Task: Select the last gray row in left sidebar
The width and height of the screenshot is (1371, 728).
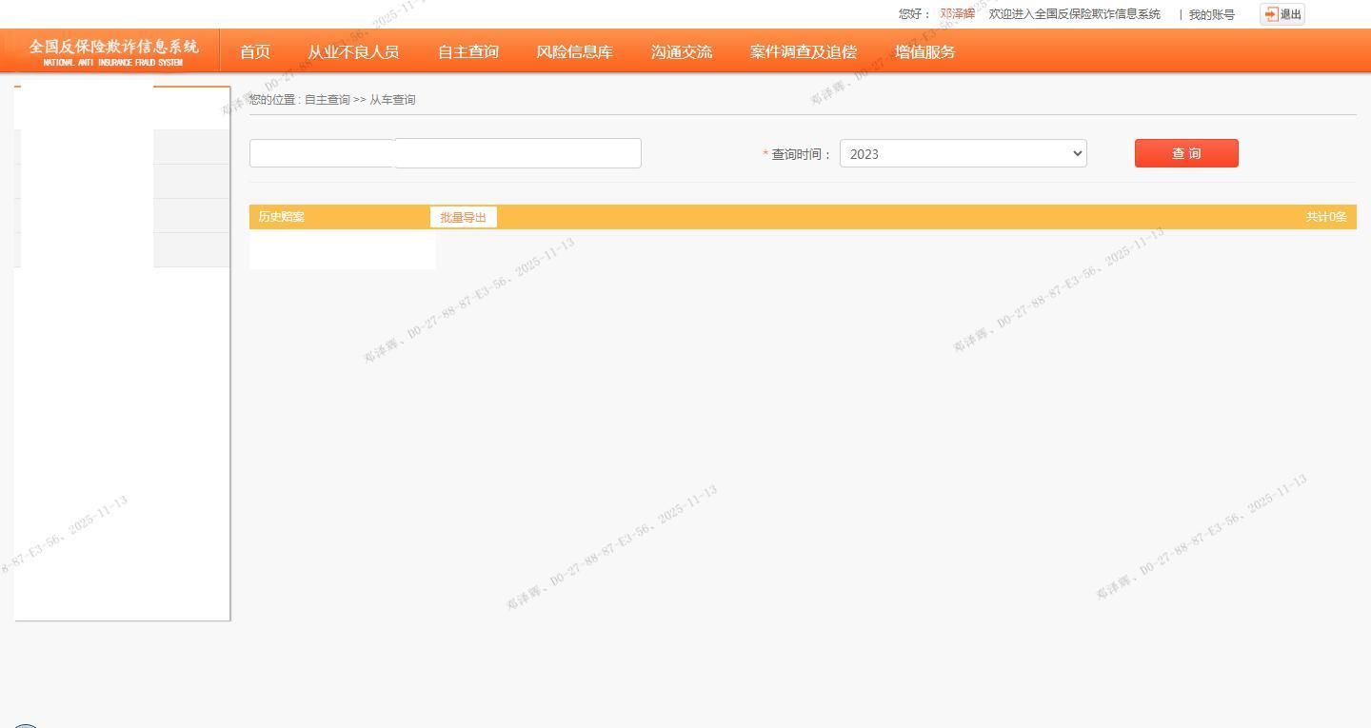Action: 190,250
